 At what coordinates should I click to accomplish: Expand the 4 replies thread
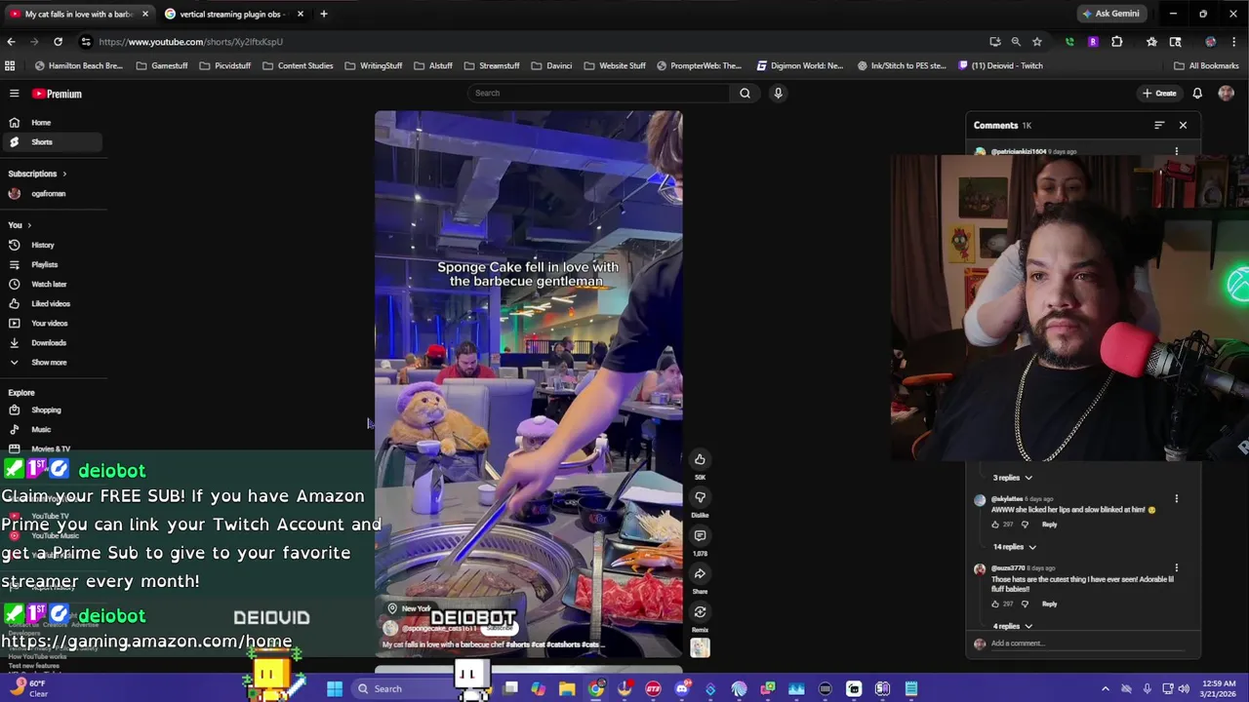(x=1013, y=626)
